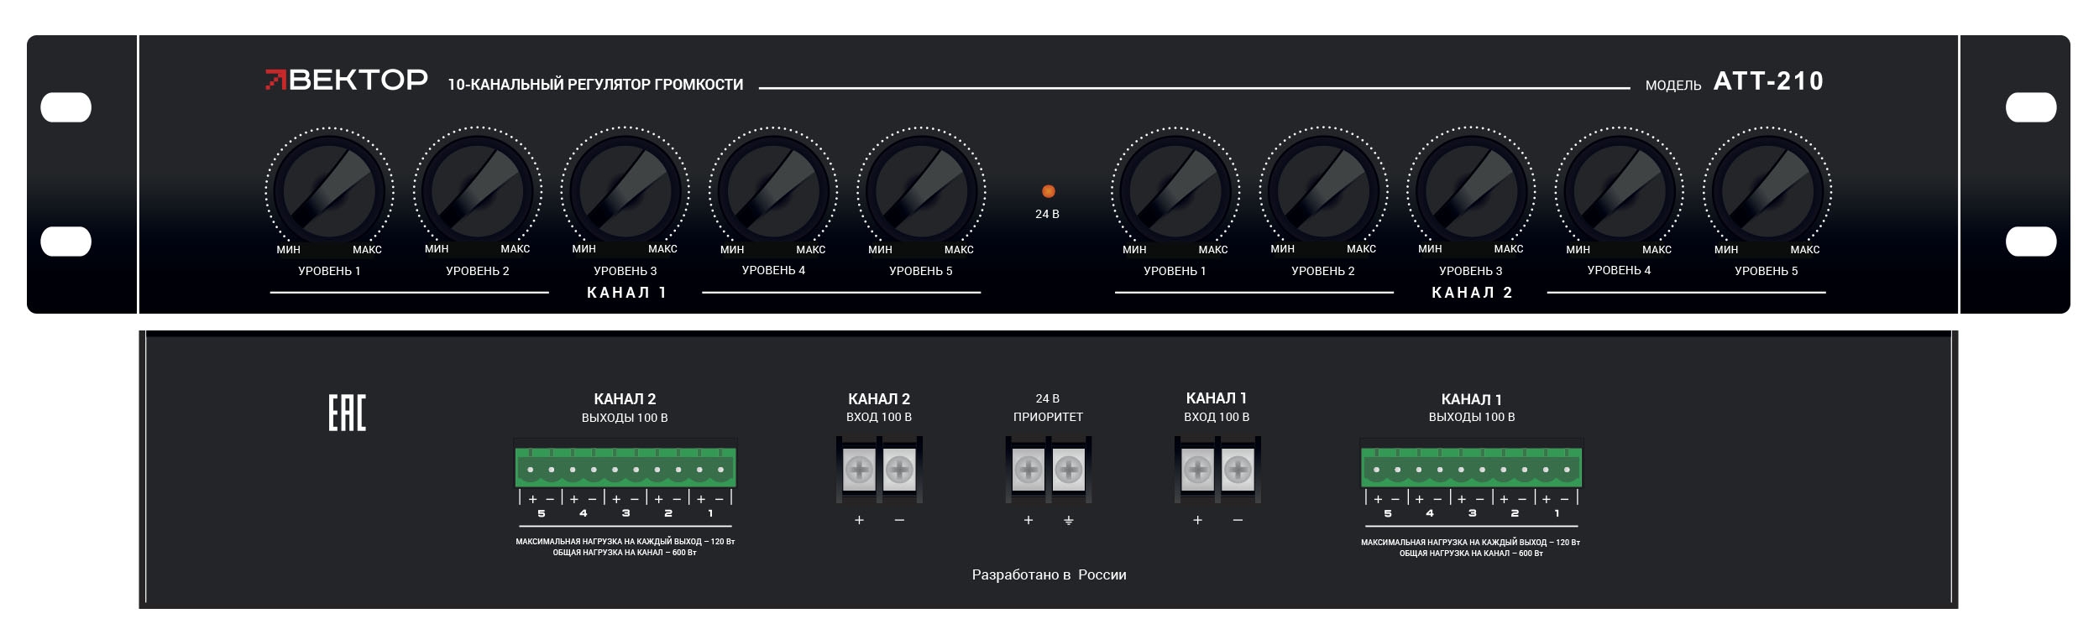
Task: Click the Канал 2 Уровень 4 knob
Action: point(1620,191)
